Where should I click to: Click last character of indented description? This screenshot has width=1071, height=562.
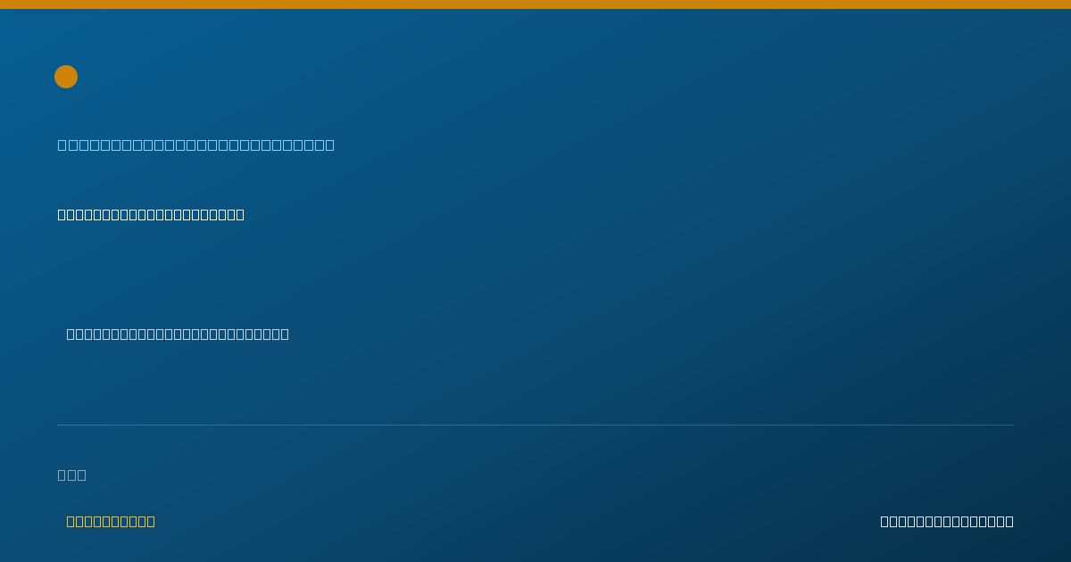(285, 334)
